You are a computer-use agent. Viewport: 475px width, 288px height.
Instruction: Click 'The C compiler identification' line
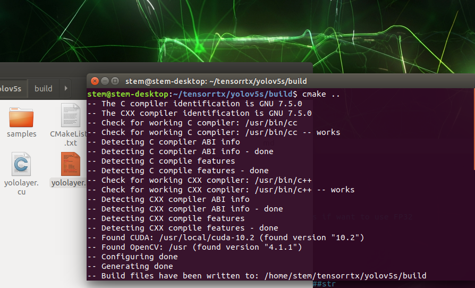pos(195,104)
